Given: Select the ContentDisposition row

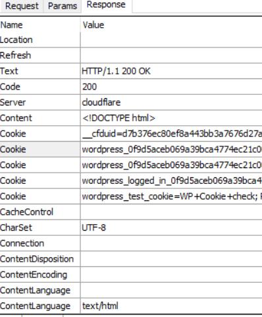Looking at the screenshot, I should point(131,259).
